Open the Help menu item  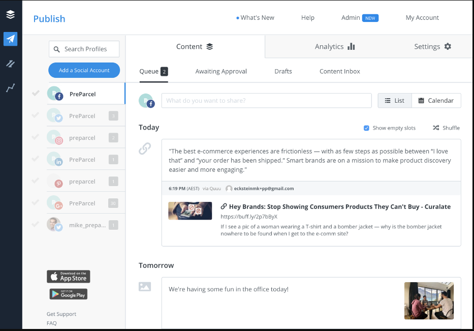(308, 18)
